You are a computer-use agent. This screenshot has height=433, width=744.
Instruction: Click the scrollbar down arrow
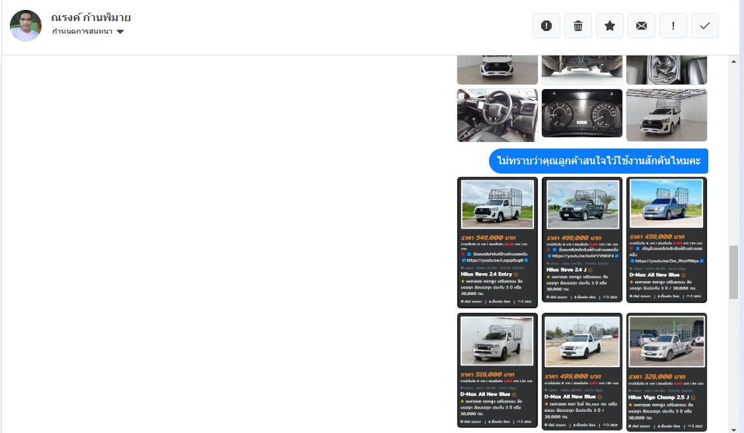pos(733,429)
